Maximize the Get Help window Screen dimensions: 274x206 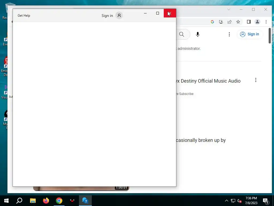157,13
